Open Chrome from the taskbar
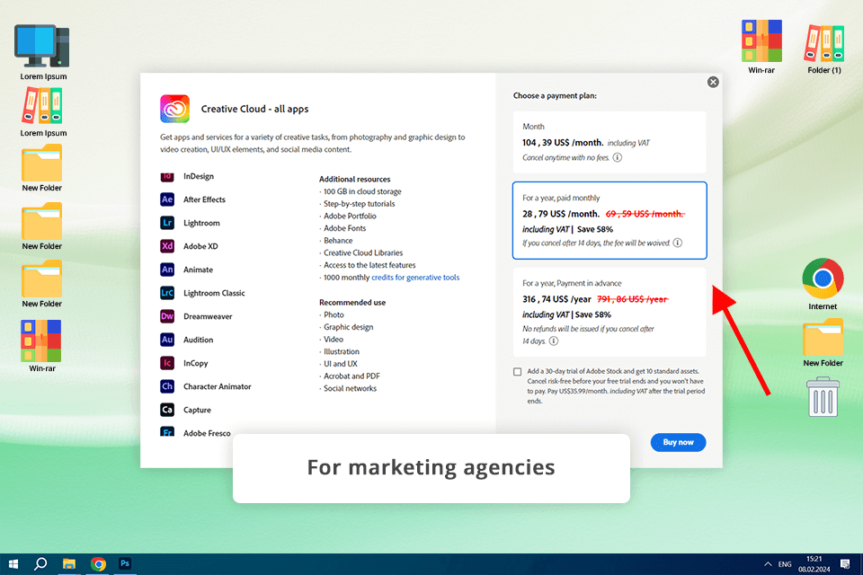This screenshot has height=575, width=863. coord(98,563)
